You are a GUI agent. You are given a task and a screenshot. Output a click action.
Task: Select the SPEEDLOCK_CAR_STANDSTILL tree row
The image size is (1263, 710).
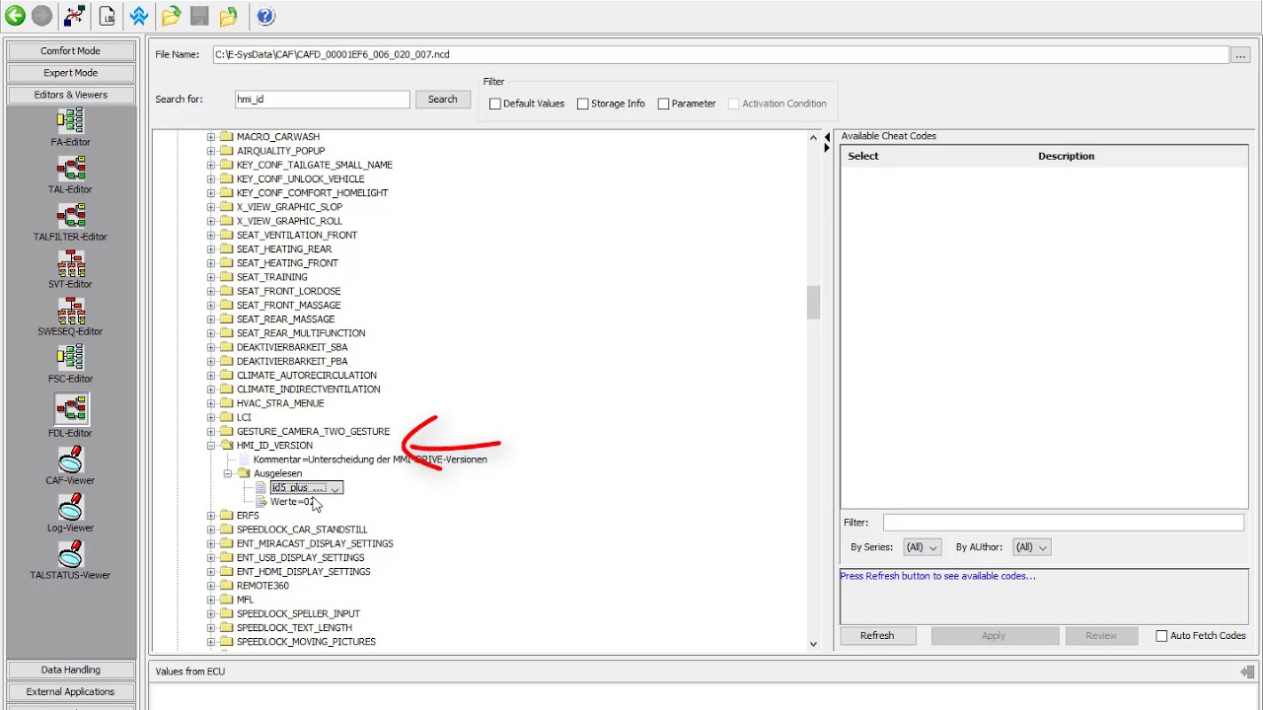(x=301, y=530)
